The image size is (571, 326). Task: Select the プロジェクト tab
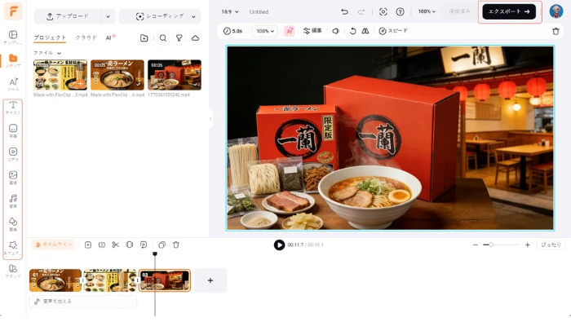50,38
